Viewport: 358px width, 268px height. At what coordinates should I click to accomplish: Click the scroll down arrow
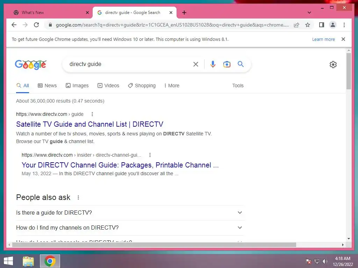tap(349, 239)
